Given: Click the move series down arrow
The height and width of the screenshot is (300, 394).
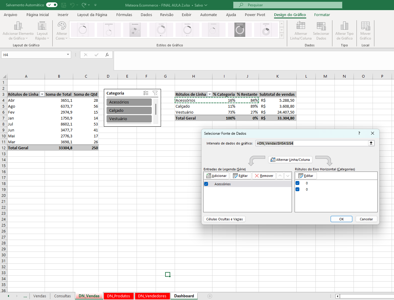Looking at the screenshot, I should point(287,176).
